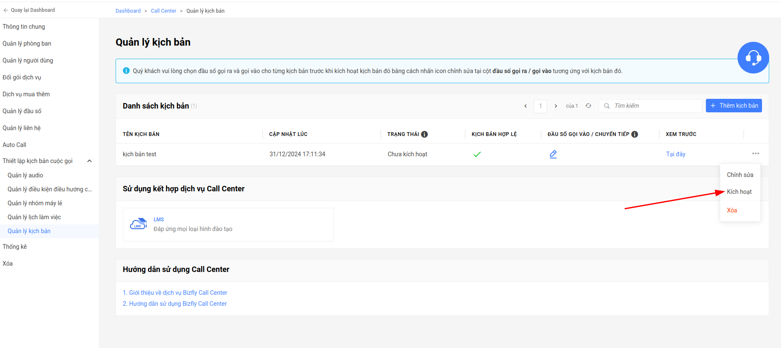Open Dịch vụ mua thêm in sidebar
This screenshot has height=348, width=781.
[x=26, y=94]
